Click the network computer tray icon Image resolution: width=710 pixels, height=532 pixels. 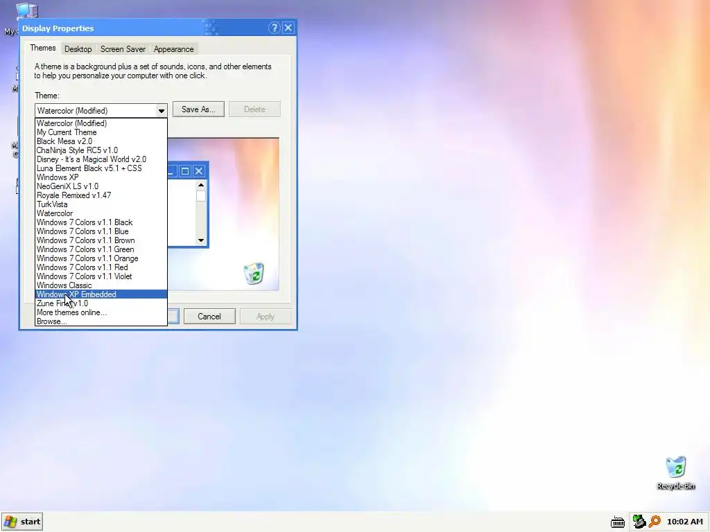639,522
